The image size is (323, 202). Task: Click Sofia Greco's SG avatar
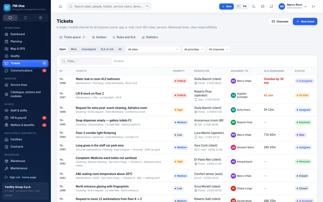tap(233, 110)
